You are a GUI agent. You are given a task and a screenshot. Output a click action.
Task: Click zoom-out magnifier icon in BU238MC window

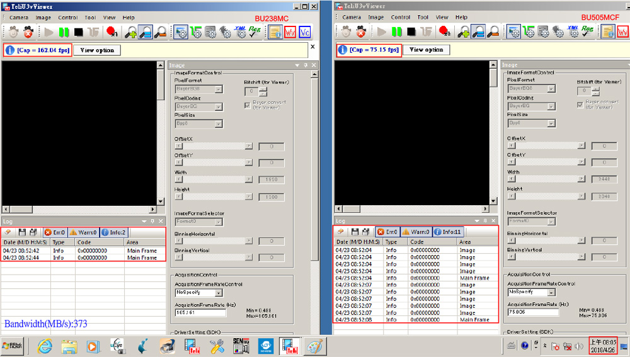pyautogui.click(x=160, y=31)
